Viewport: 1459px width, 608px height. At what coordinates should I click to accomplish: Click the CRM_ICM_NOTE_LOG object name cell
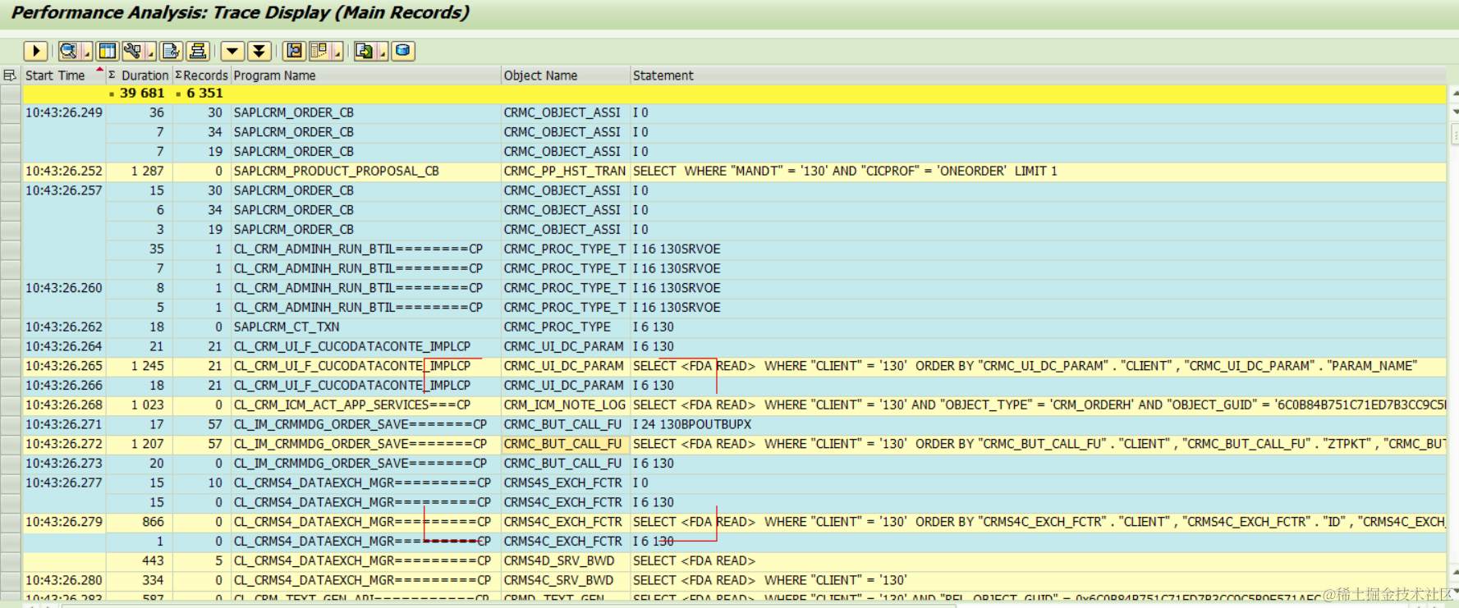[565, 405]
